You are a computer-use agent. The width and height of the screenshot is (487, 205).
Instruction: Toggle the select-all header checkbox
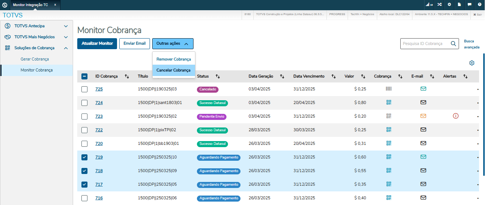[x=84, y=76]
